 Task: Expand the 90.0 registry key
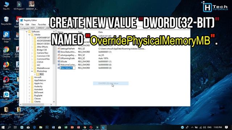(x=35, y=74)
